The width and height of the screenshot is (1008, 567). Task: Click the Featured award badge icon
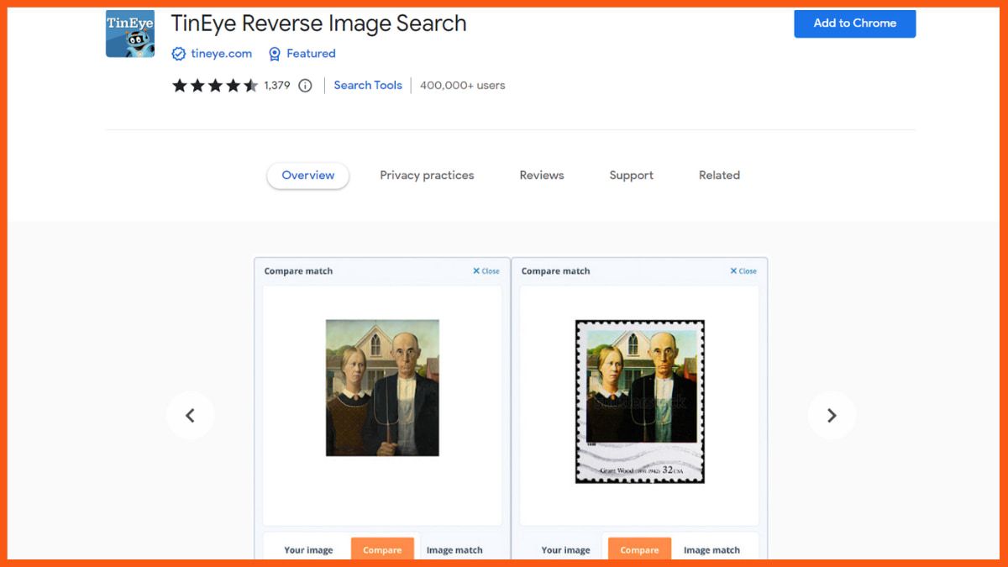274,54
